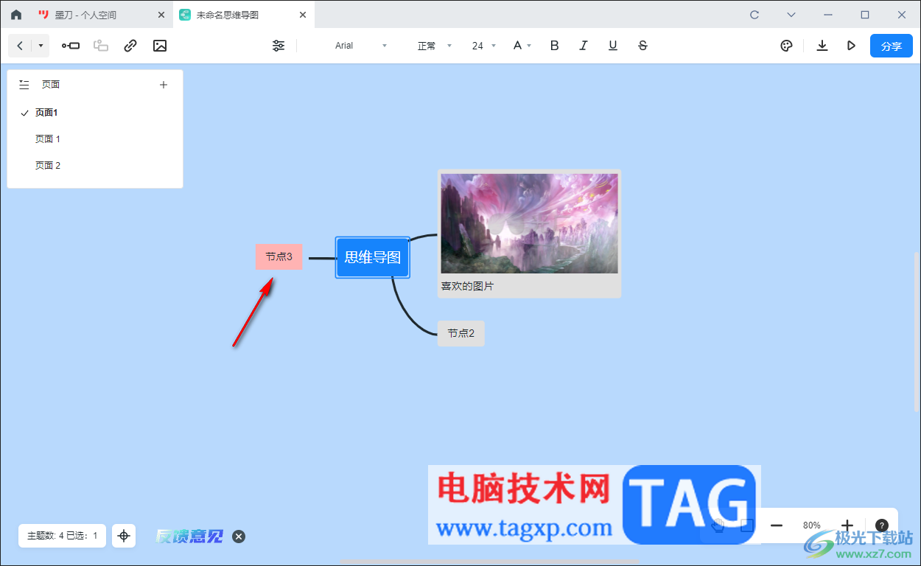The width and height of the screenshot is (921, 566).
Task: Click the fantasy landscape image thumbnail
Action: 529,223
